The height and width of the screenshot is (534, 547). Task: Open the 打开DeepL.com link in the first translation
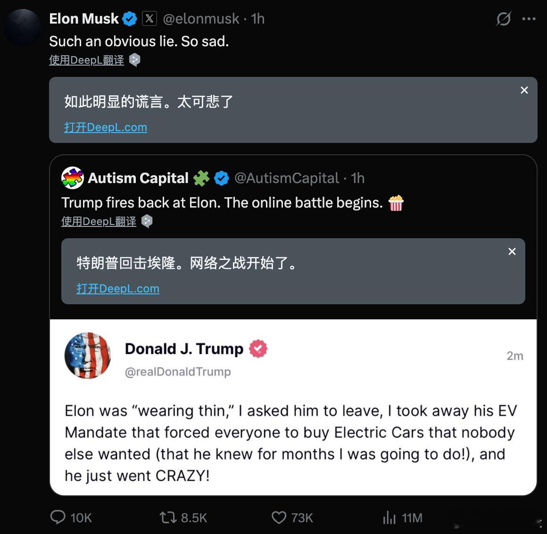(x=106, y=127)
